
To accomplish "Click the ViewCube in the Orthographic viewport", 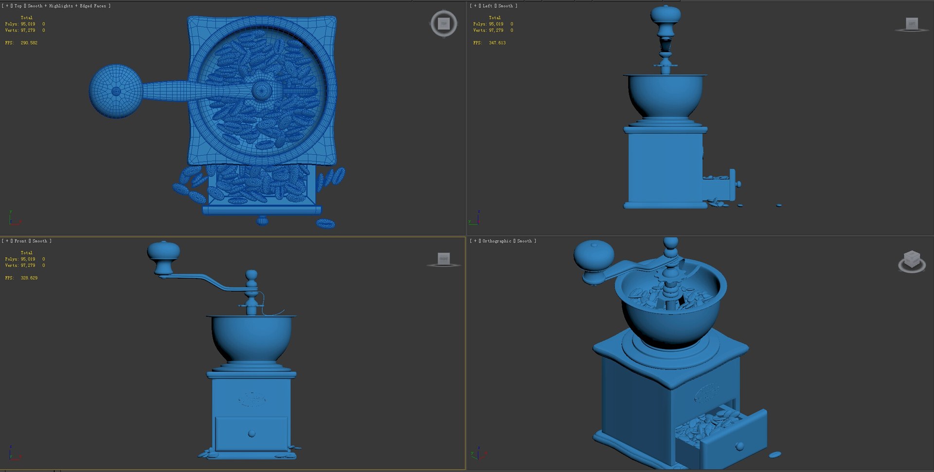I will [912, 262].
